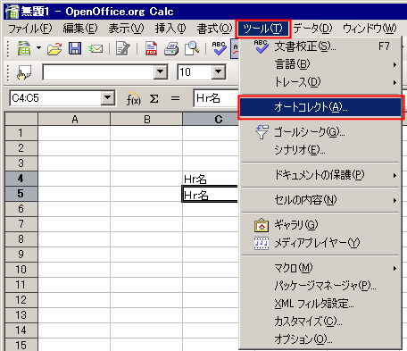407x351 pixels.
Task: Click the Save floppy disk icon
Action: [75, 48]
